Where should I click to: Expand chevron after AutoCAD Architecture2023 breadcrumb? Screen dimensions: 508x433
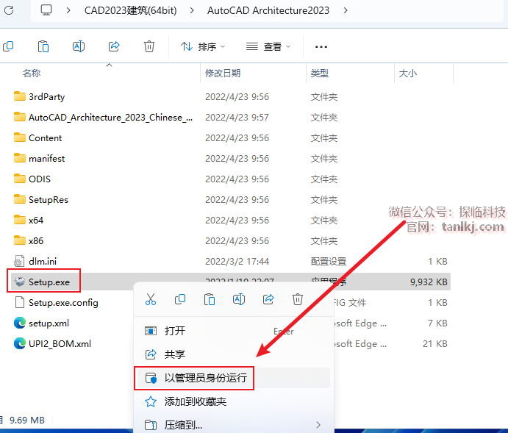(346, 10)
